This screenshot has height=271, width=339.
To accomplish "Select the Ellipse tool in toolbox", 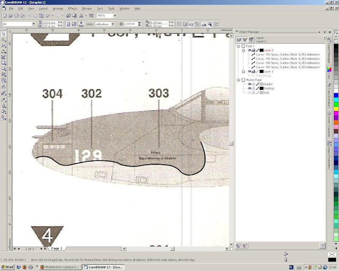I will (4, 69).
